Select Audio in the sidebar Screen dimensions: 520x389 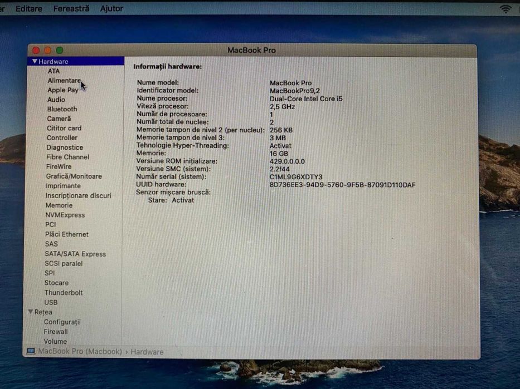56,99
